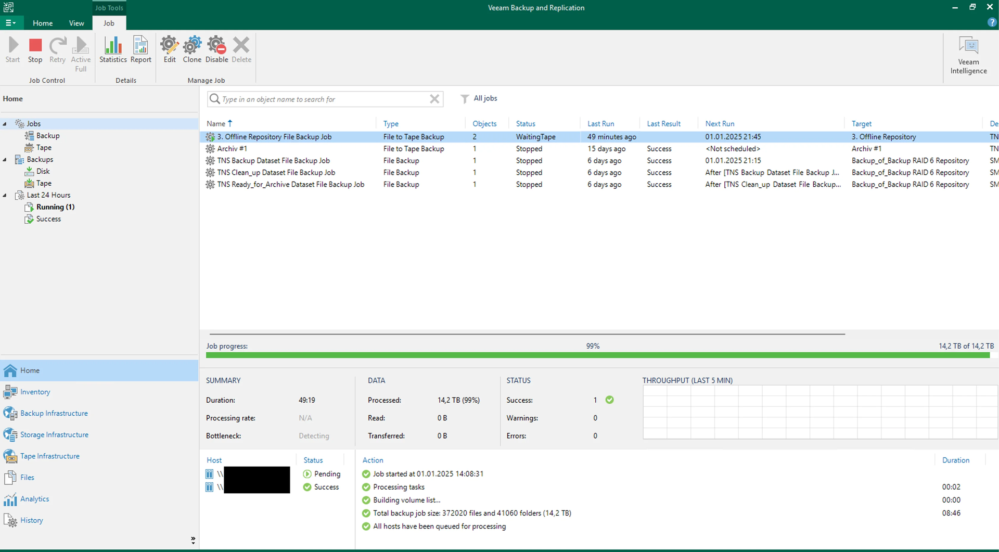Viewport: 999px width, 552px height.
Task: Collapse the Last 24 Hours node
Action: pyautogui.click(x=5, y=196)
